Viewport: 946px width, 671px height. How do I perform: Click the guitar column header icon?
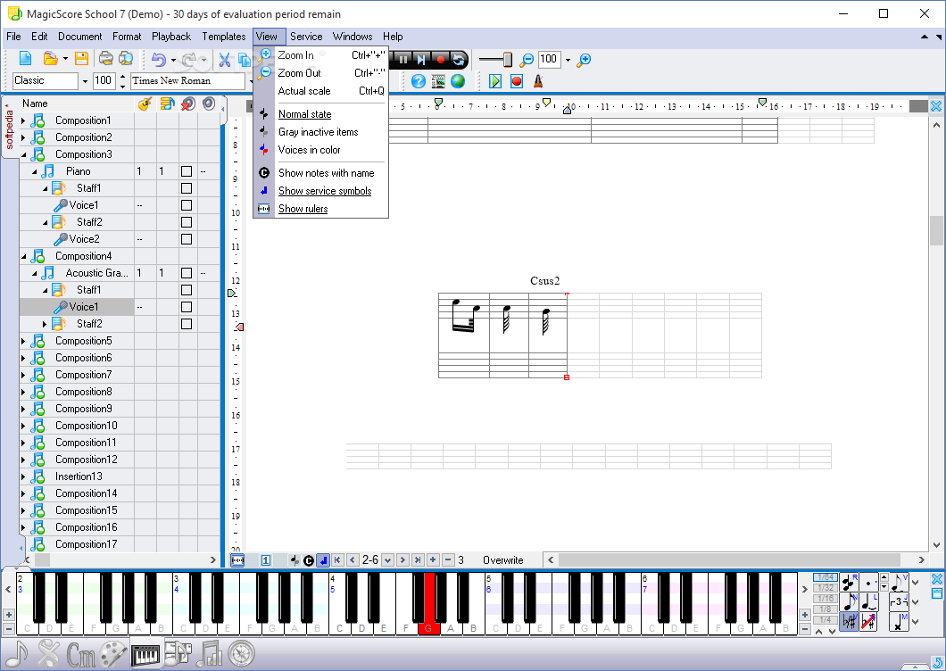145,104
